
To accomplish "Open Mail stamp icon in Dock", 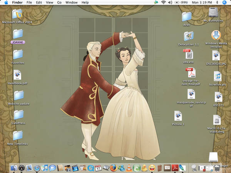I will (29, 168).
